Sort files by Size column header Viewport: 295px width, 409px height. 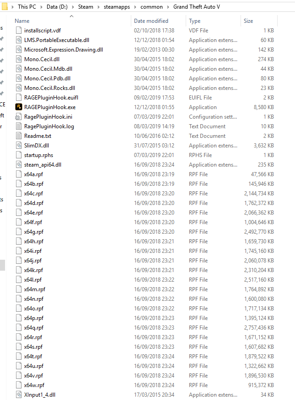click(x=248, y=21)
